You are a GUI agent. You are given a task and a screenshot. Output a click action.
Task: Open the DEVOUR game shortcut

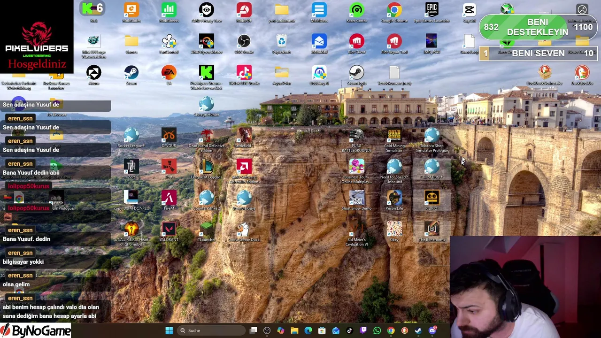pyautogui.click(x=169, y=138)
